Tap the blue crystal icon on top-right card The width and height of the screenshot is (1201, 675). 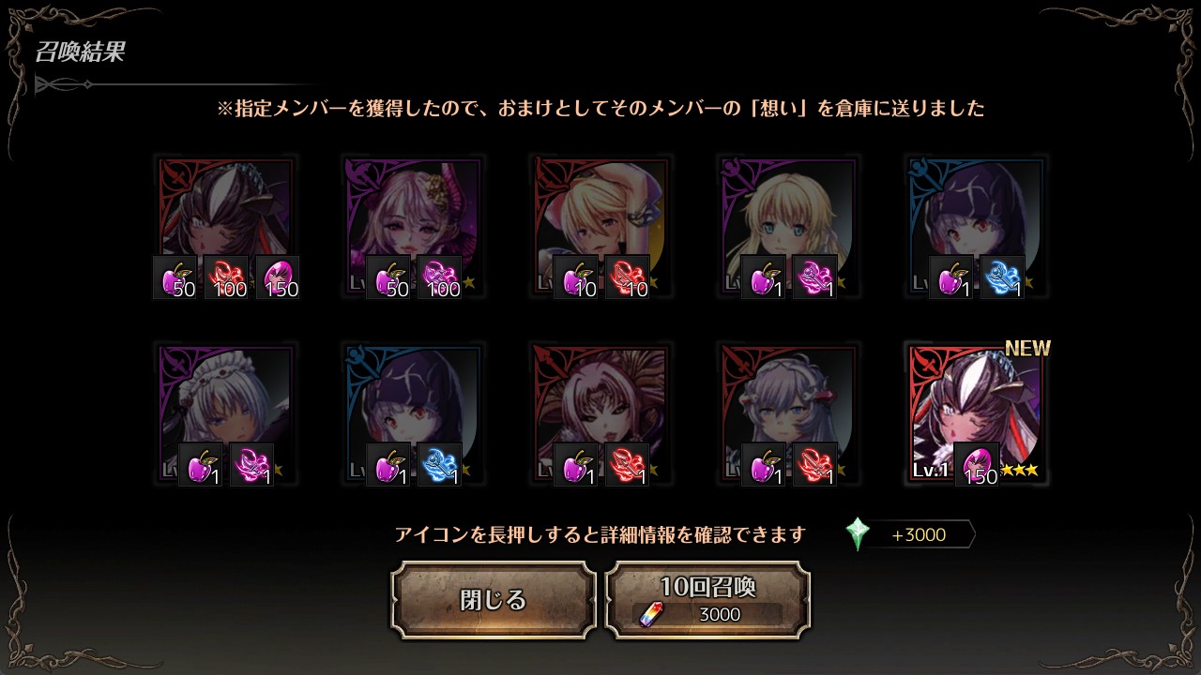(1002, 277)
